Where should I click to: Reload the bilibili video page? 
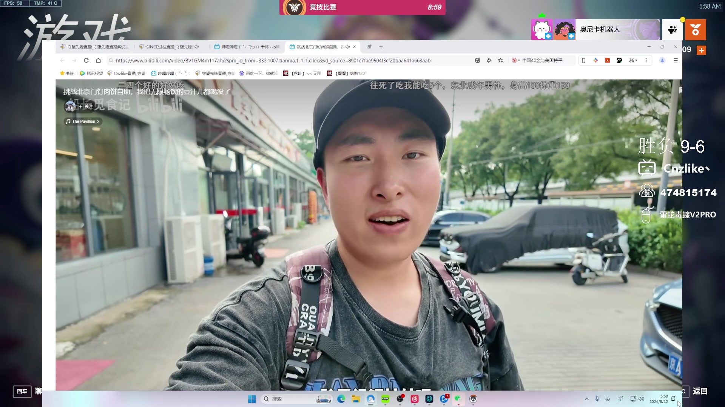pyautogui.click(x=86, y=60)
